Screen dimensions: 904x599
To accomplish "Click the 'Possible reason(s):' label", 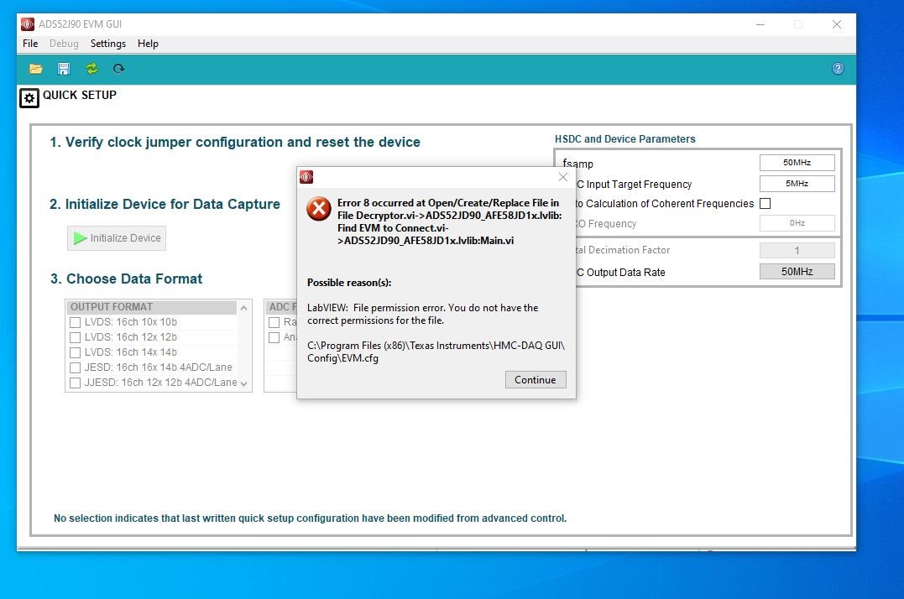I will (349, 282).
